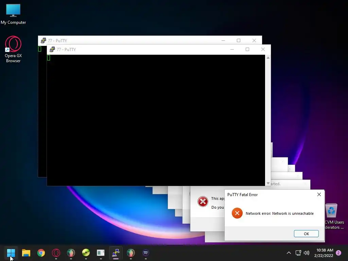Close the PuTTY Fatal Error dialog

point(319,194)
